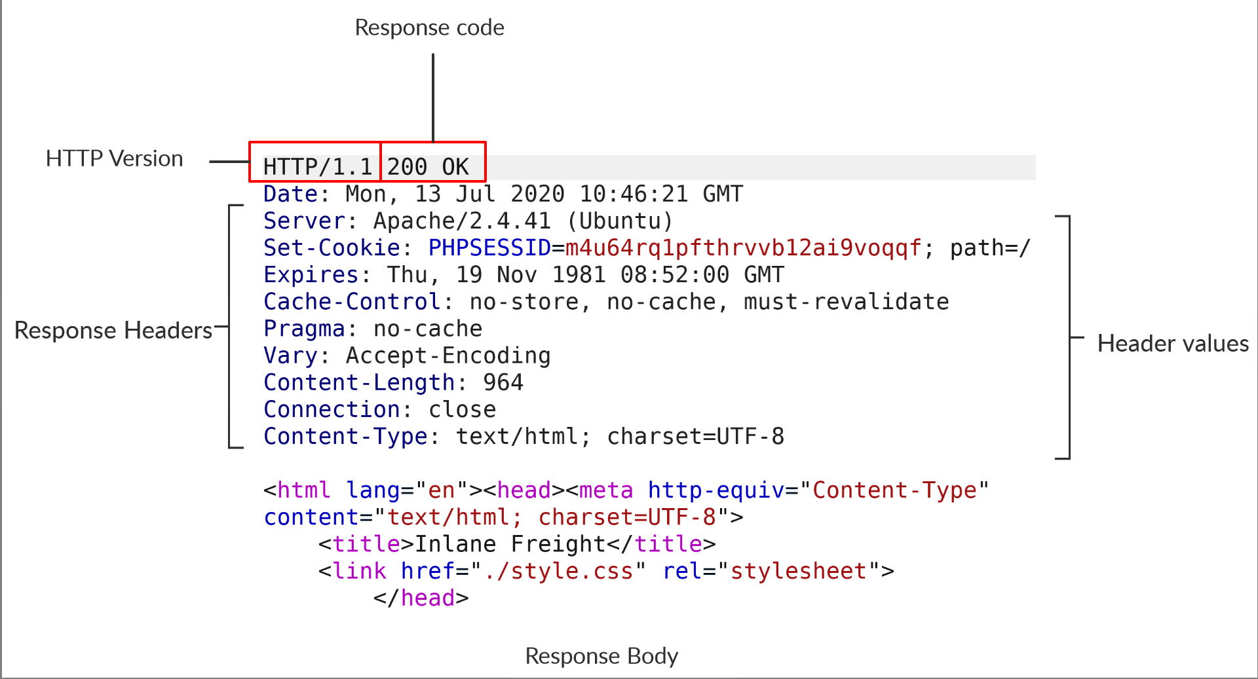
Task: Click the Content-Length value 964
Action: 503,382
